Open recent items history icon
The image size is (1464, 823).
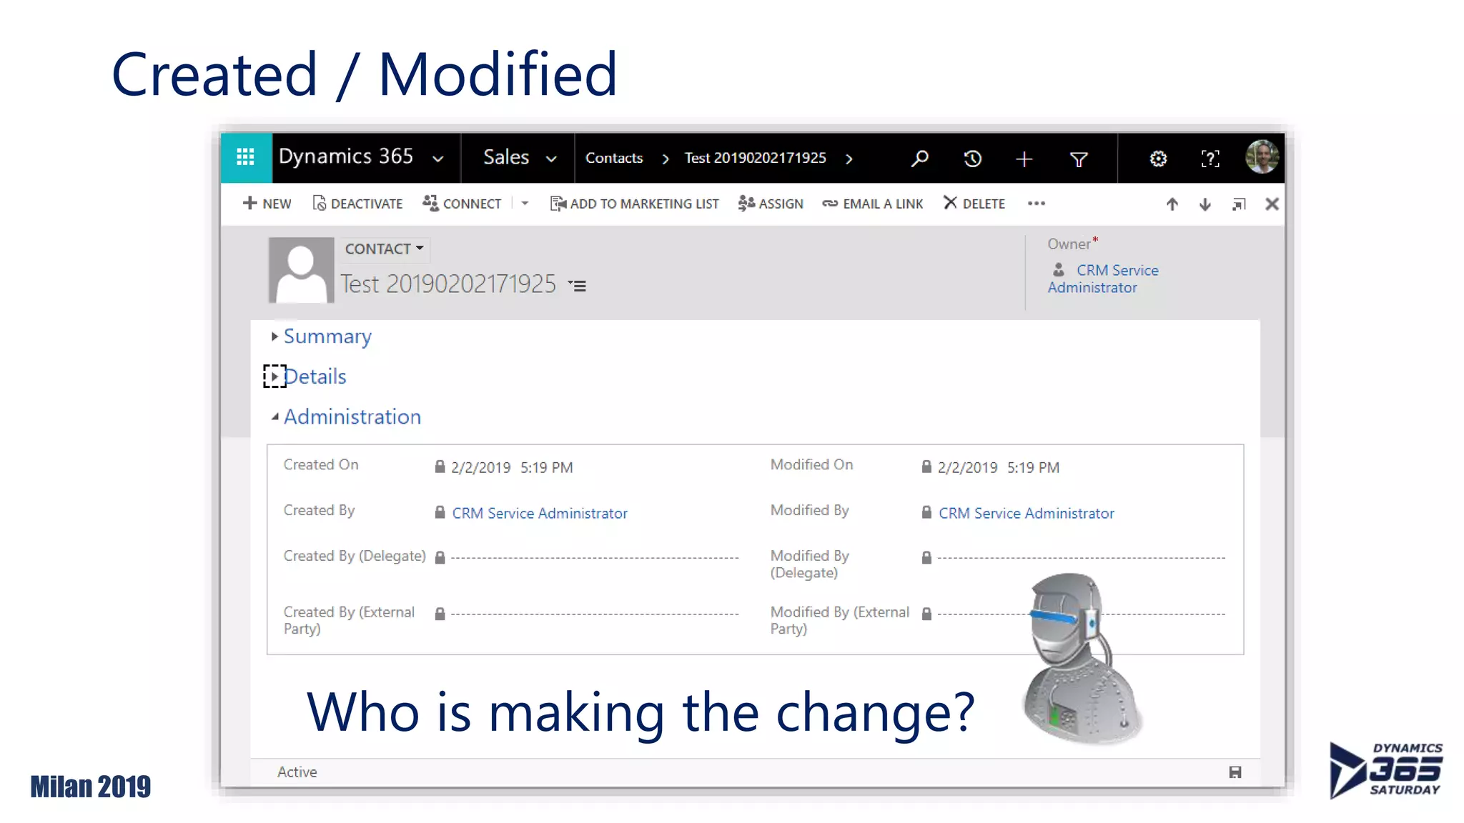click(x=972, y=159)
